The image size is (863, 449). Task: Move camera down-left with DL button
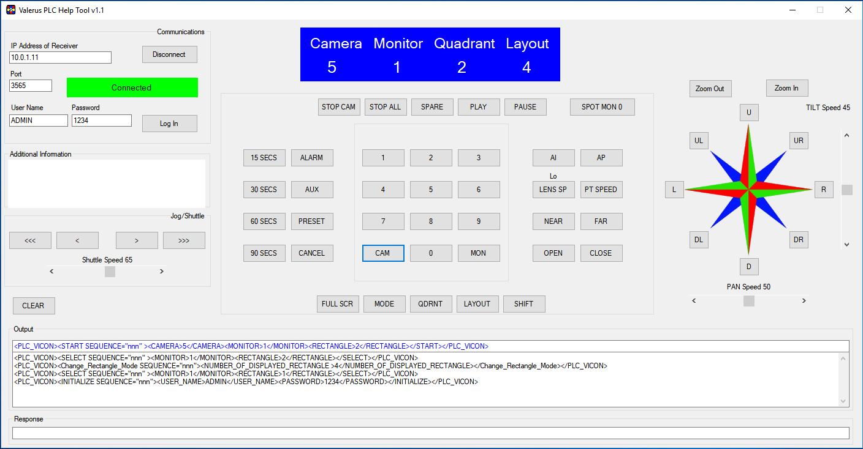[x=699, y=240]
